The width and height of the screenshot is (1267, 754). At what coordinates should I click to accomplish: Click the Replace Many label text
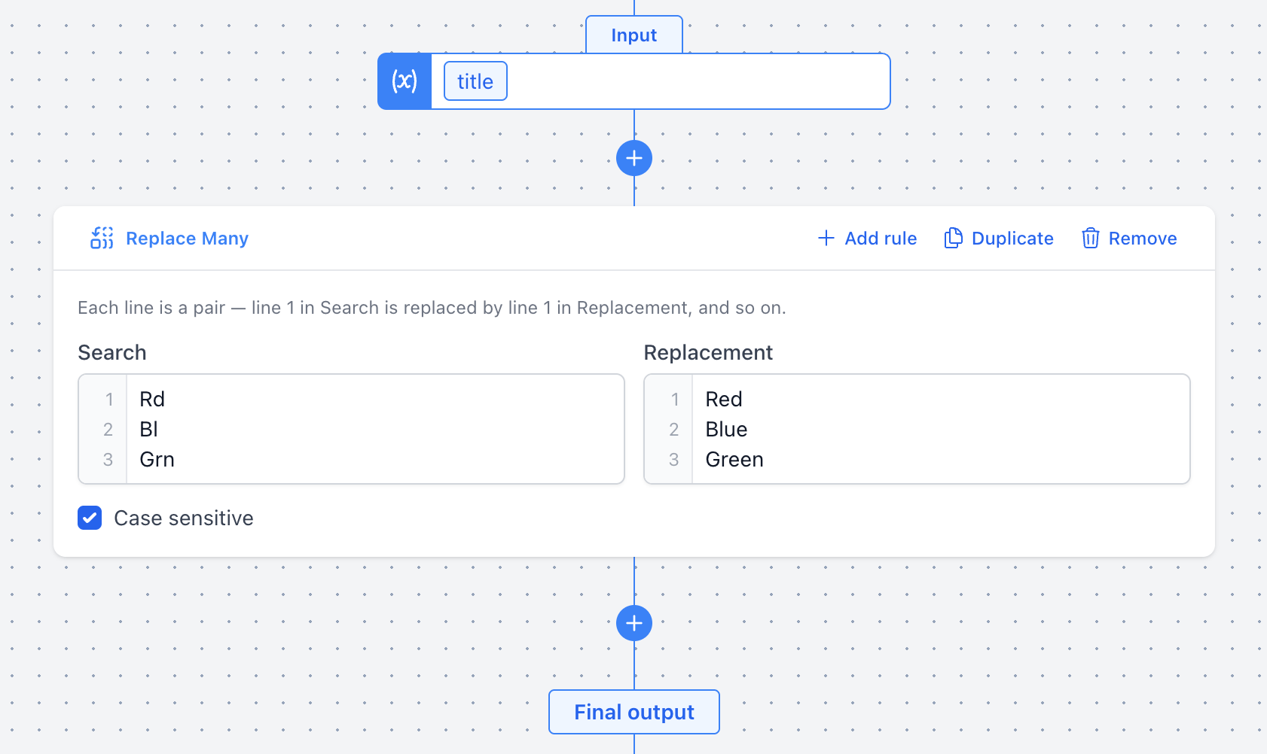coord(187,238)
